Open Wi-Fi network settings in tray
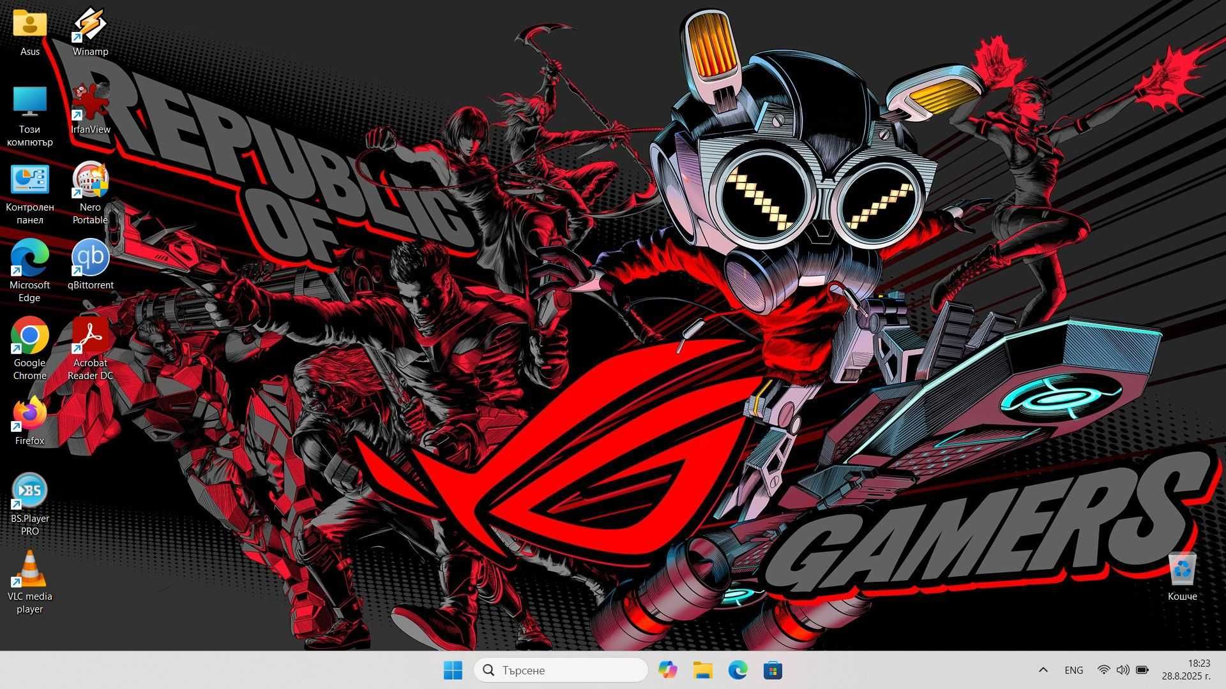Image resolution: width=1226 pixels, height=689 pixels. (1103, 670)
